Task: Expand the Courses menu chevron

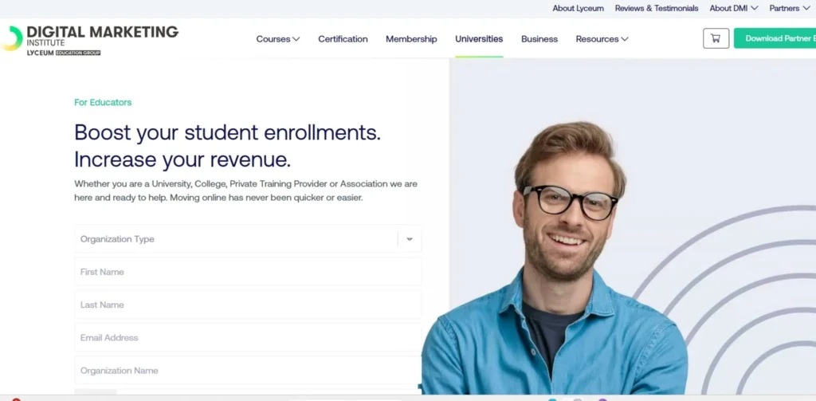Action: [296, 39]
